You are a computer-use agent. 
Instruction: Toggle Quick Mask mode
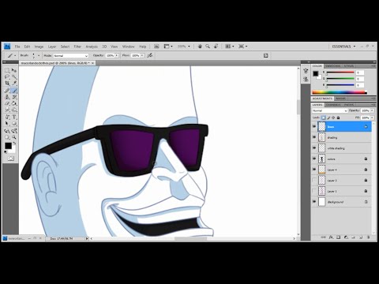click(x=10, y=159)
